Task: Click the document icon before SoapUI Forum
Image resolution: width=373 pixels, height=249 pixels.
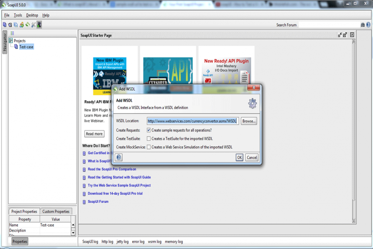Action: click(x=84, y=202)
